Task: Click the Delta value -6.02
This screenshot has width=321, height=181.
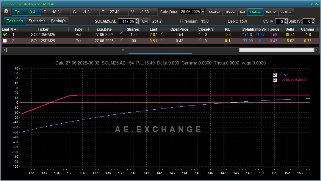Action: [x=290, y=41]
